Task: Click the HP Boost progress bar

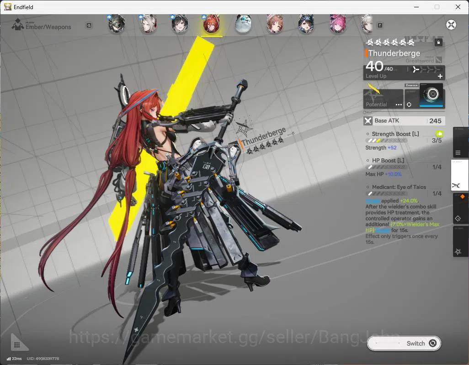Action: pos(387,167)
